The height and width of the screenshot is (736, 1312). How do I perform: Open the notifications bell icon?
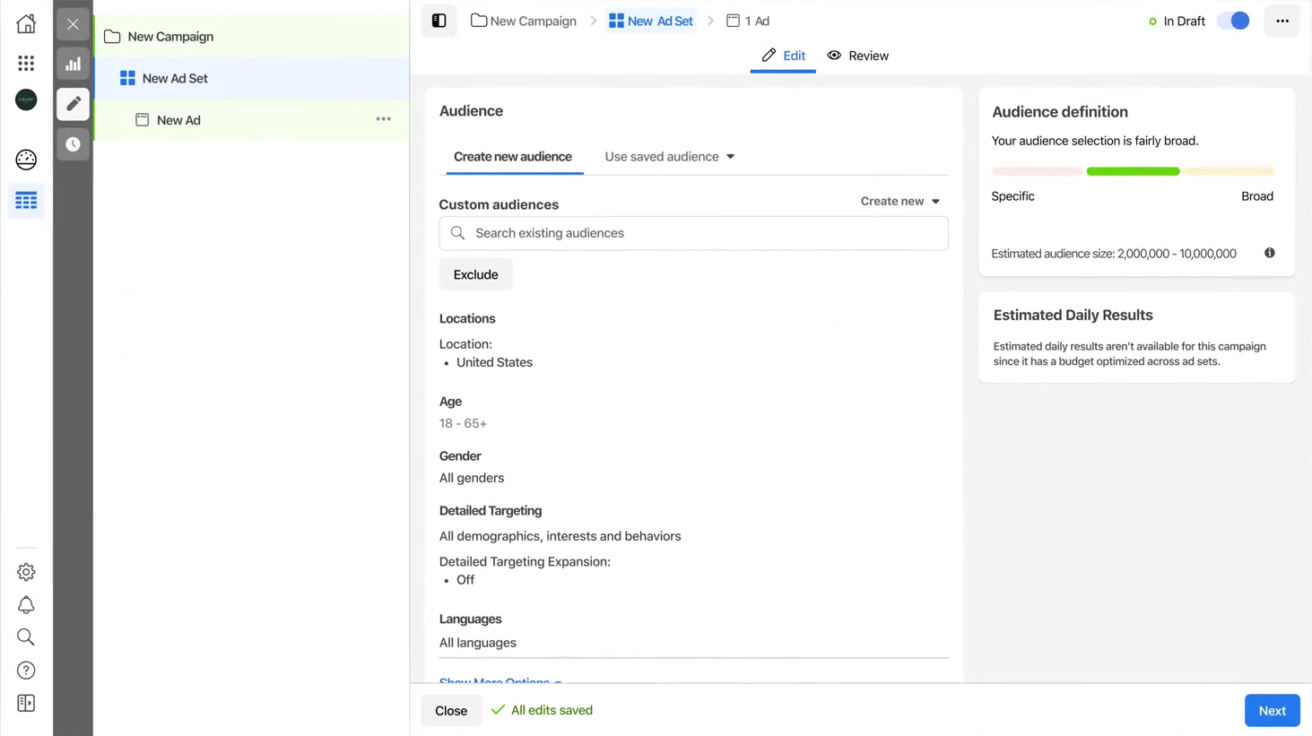pyautogui.click(x=26, y=605)
